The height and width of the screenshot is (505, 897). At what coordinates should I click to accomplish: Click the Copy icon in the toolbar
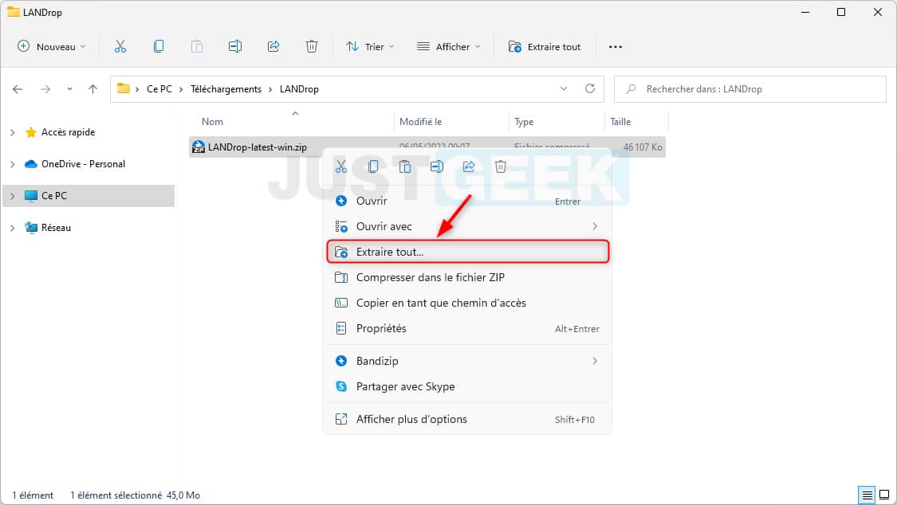(x=159, y=47)
